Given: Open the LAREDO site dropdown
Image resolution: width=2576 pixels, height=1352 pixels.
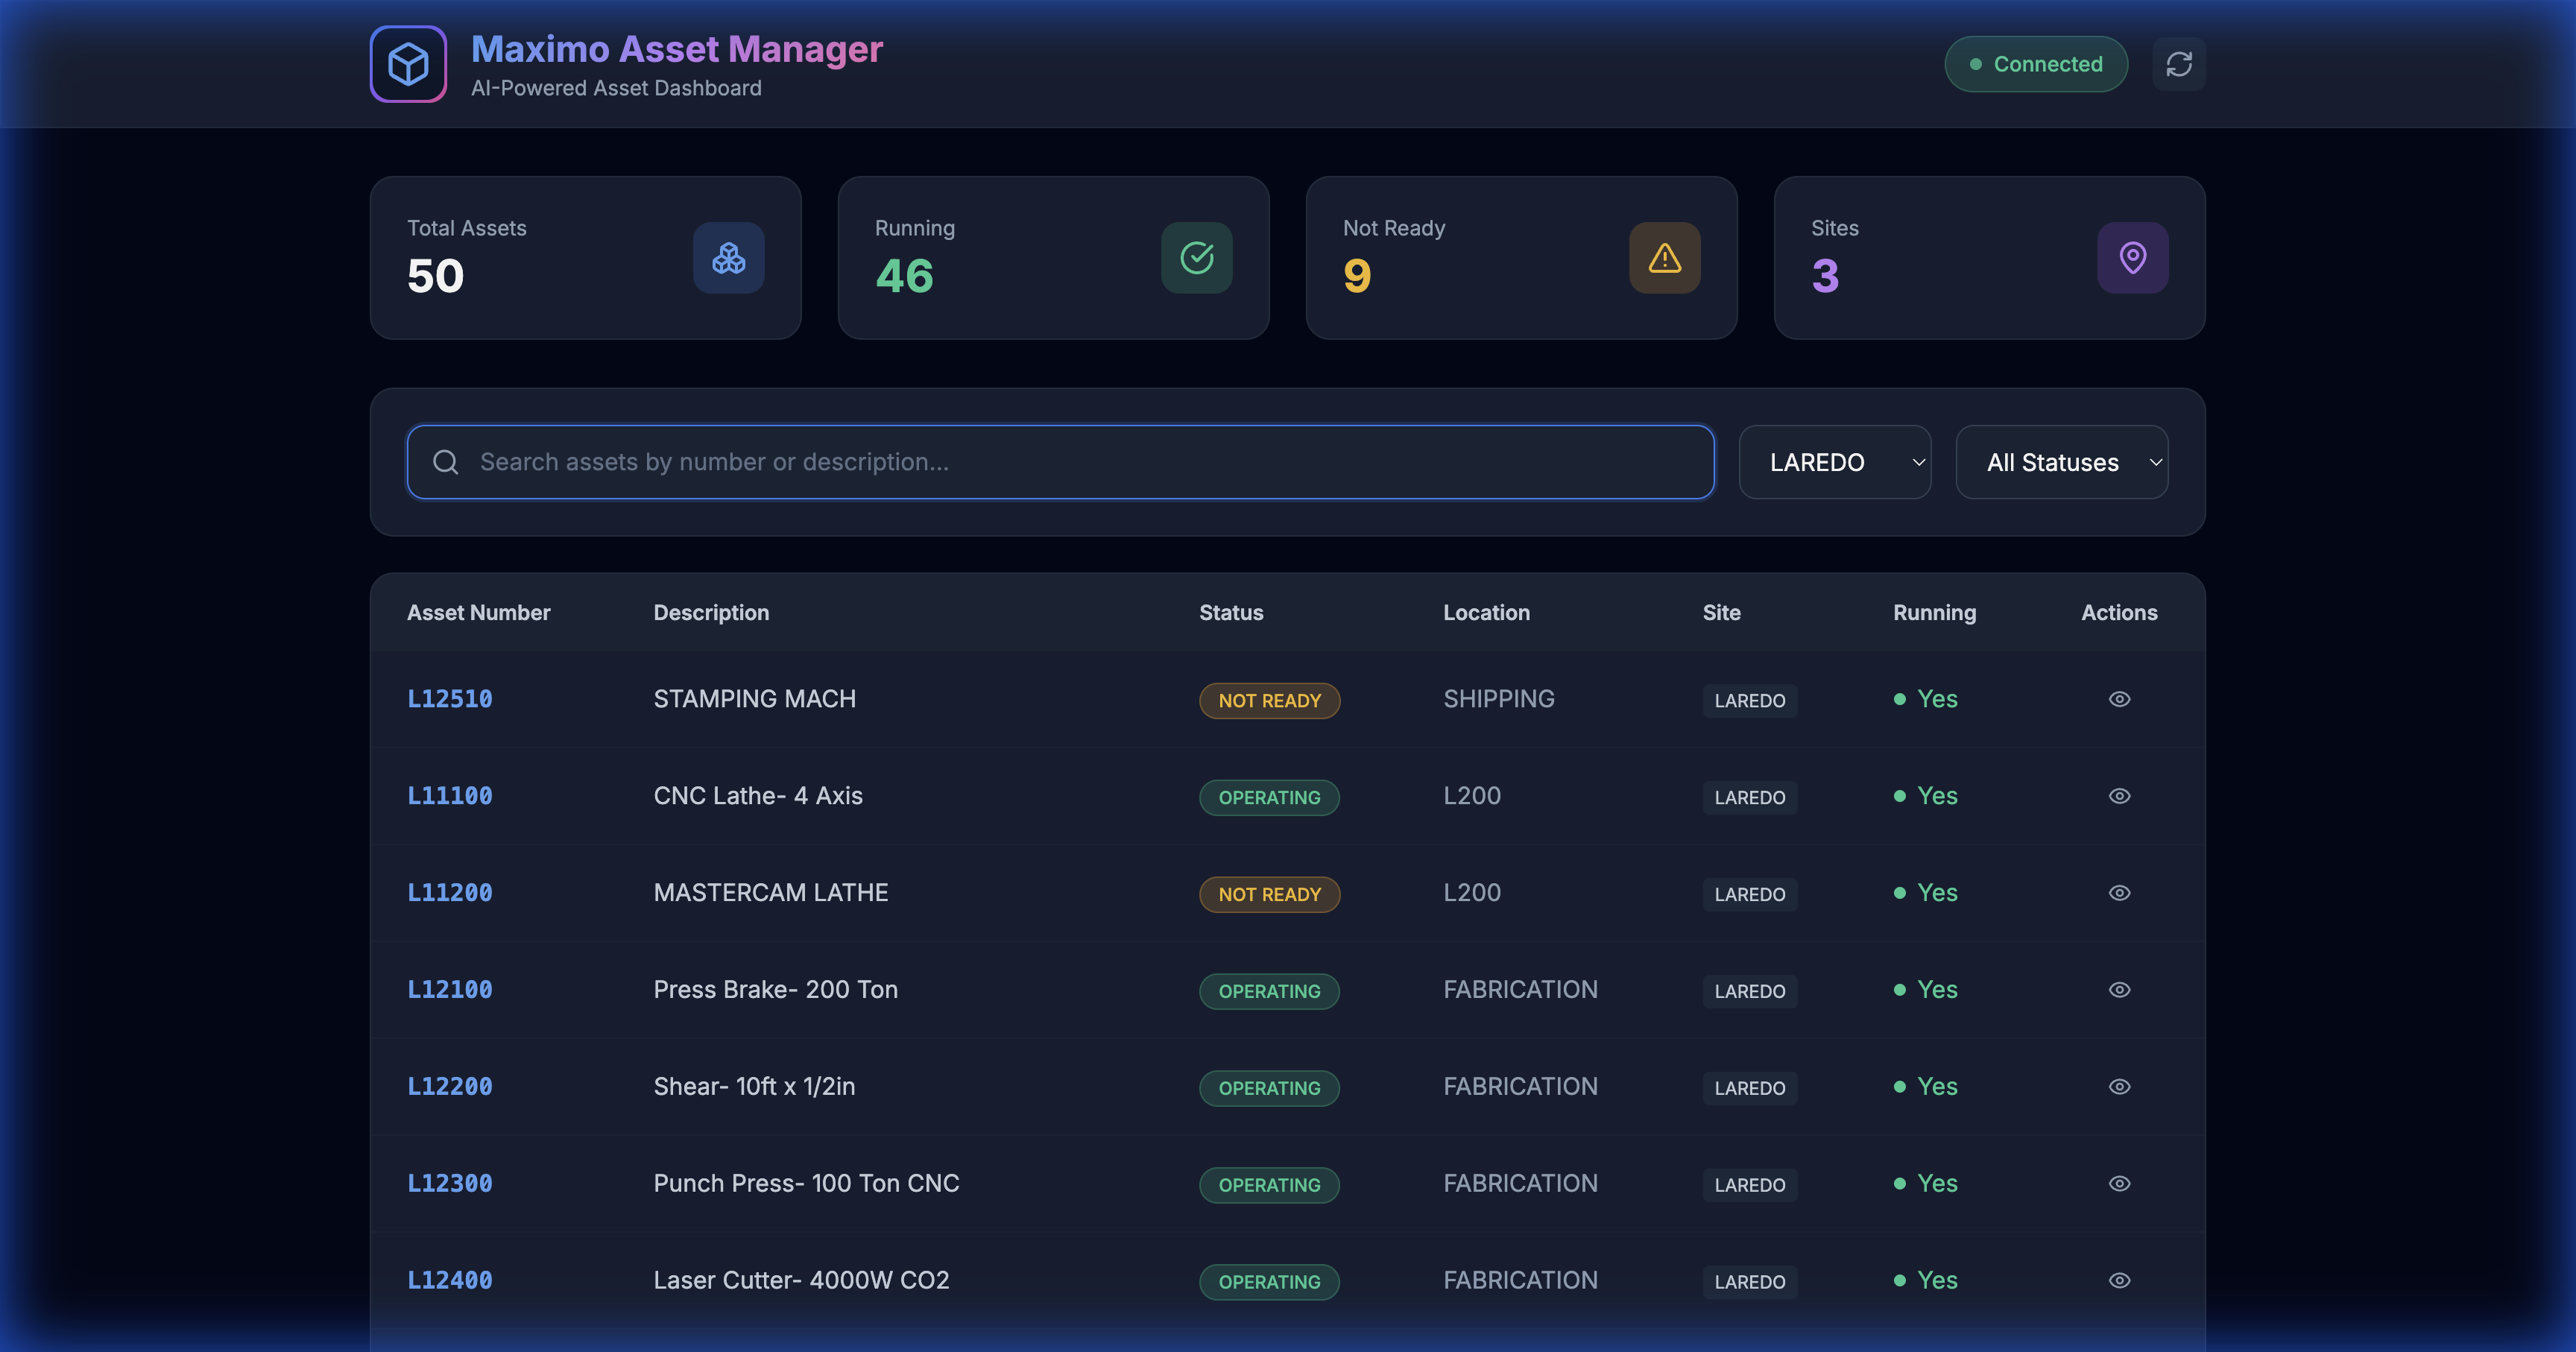Looking at the screenshot, I should tap(1833, 462).
